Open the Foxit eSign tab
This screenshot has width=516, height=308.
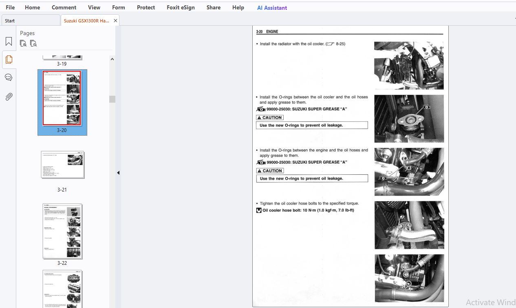[x=181, y=7]
